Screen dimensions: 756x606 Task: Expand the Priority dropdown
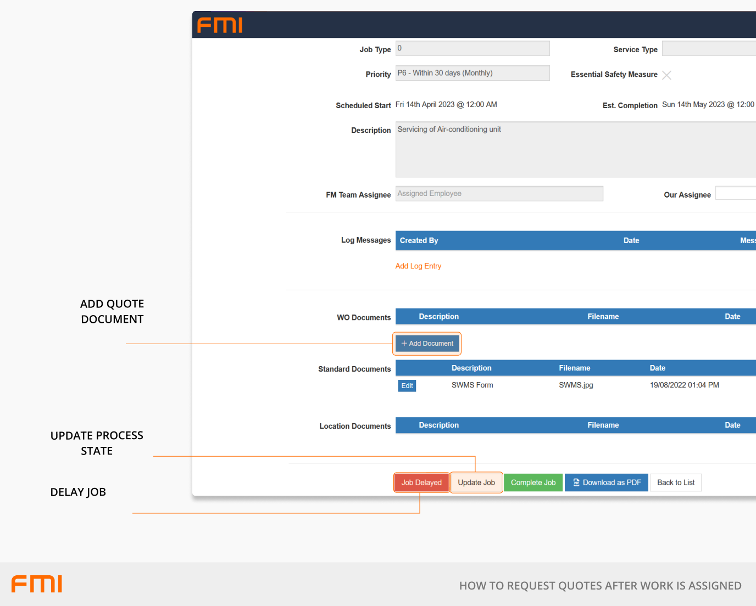[472, 73]
